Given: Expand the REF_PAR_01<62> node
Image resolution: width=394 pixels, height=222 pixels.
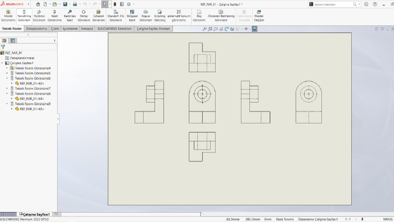Looking at the screenshot, I should 12,83.
